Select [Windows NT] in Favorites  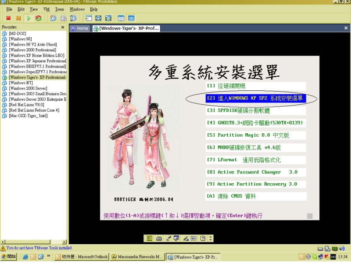tap(21, 83)
